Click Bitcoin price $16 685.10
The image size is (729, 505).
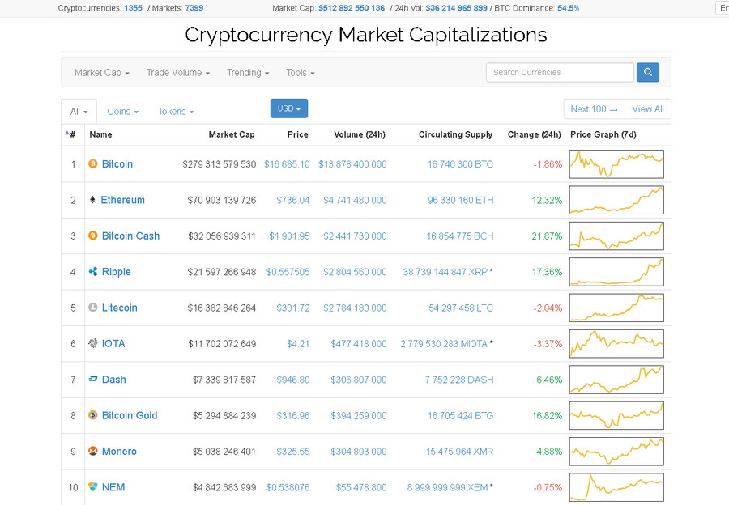[x=287, y=164]
